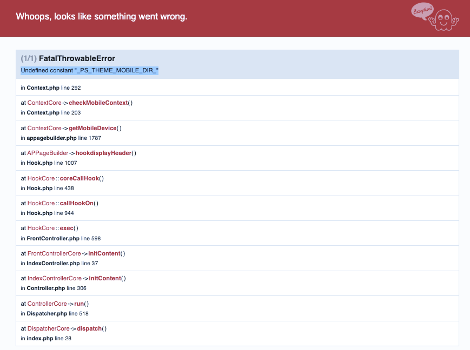Click the dispatch method name
Screen dimensions: 470x350
[x=89, y=329]
